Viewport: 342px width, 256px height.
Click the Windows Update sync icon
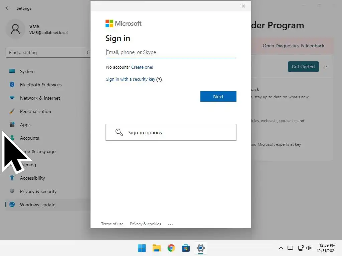point(12,204)
